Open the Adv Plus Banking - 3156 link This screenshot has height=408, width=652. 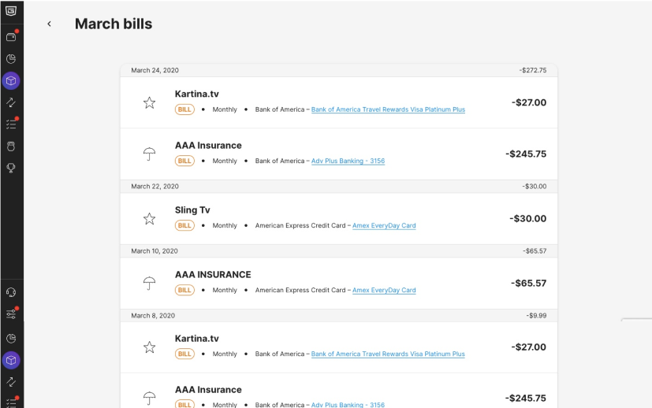pyautogui.click(x=348, y=161)
